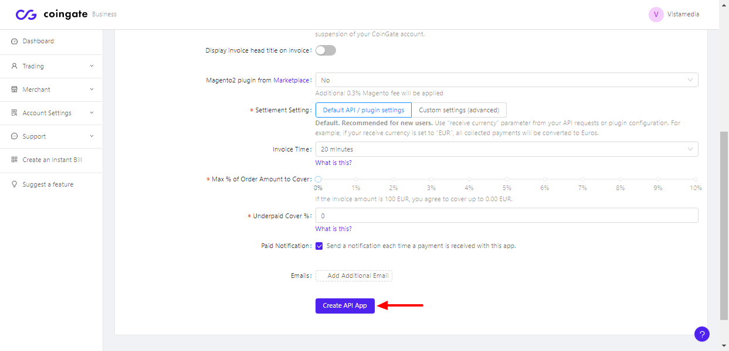Screen dimensions: 729x351
Task: Open the purple help question-mark button
Action: (701, 334)
